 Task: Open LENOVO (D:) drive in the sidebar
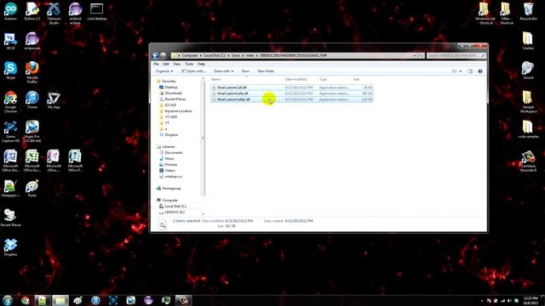pos(175,212)
